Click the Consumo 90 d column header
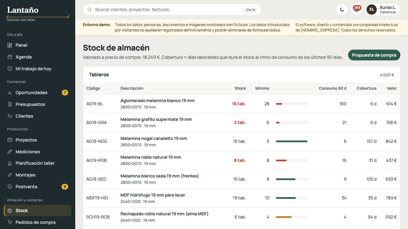408x229 pixels. [332, 88]
